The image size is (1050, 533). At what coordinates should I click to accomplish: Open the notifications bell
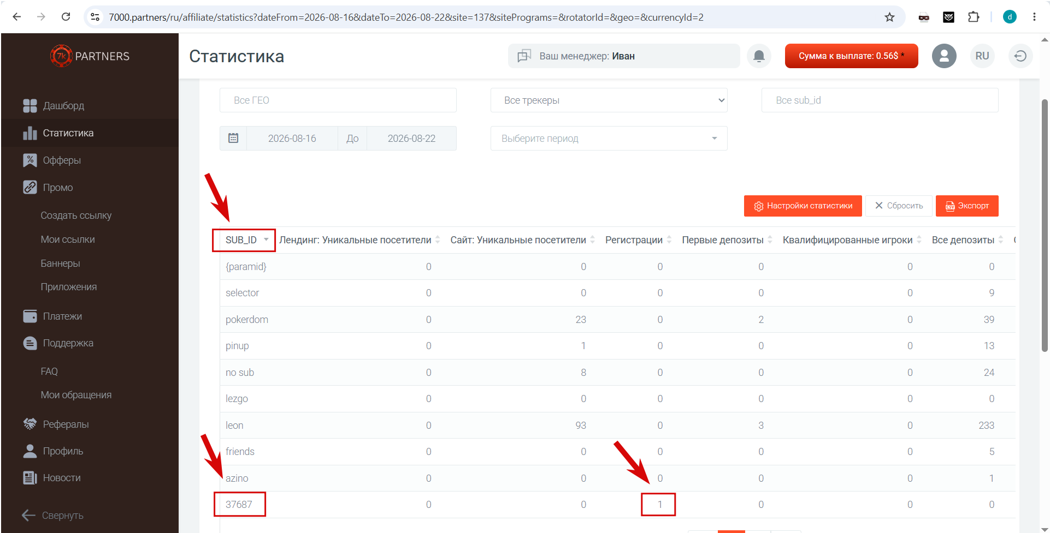tap(759, 56)
